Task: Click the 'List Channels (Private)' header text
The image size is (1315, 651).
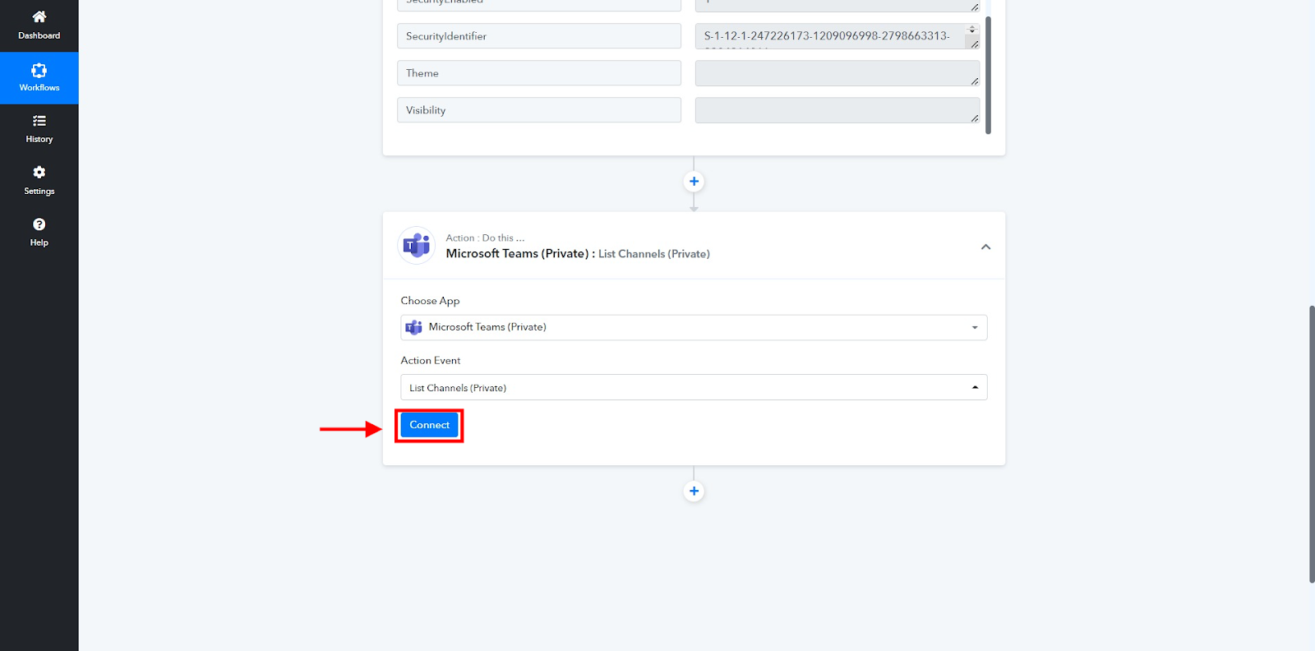Action: [x=654, y=254]
